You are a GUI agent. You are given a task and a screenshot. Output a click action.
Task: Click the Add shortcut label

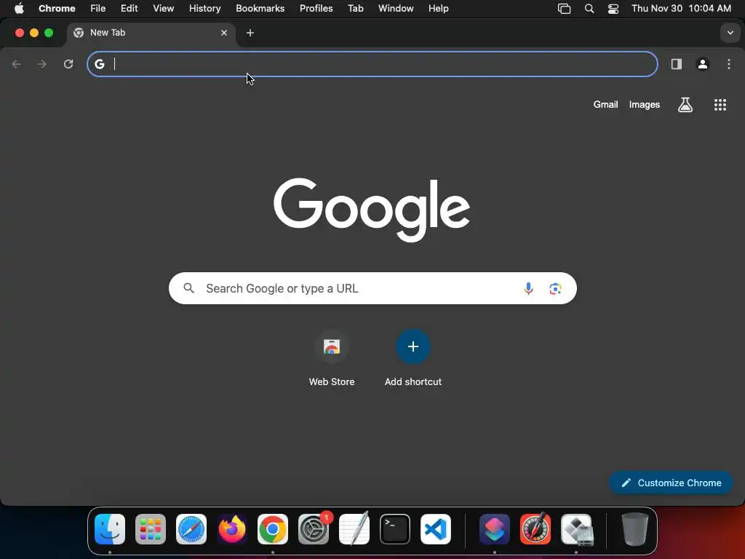click(x=413, y=381)
